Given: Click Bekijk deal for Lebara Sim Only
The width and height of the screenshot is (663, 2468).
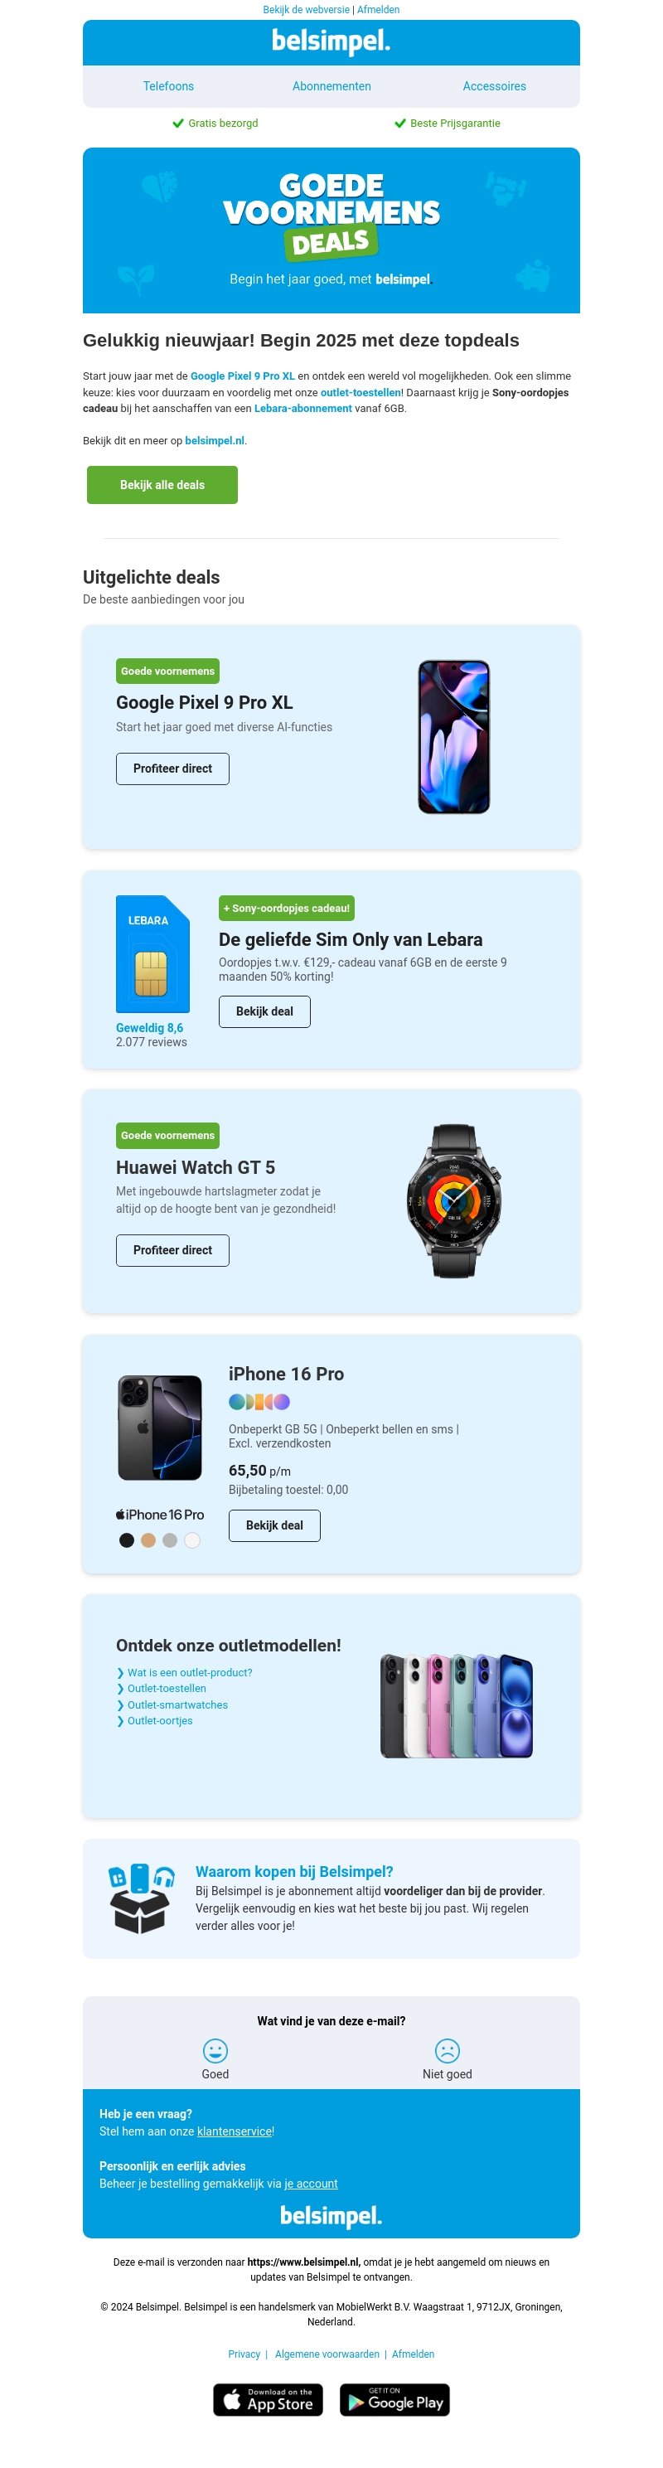Looking at the screenshot, I should pos(264,1011).
